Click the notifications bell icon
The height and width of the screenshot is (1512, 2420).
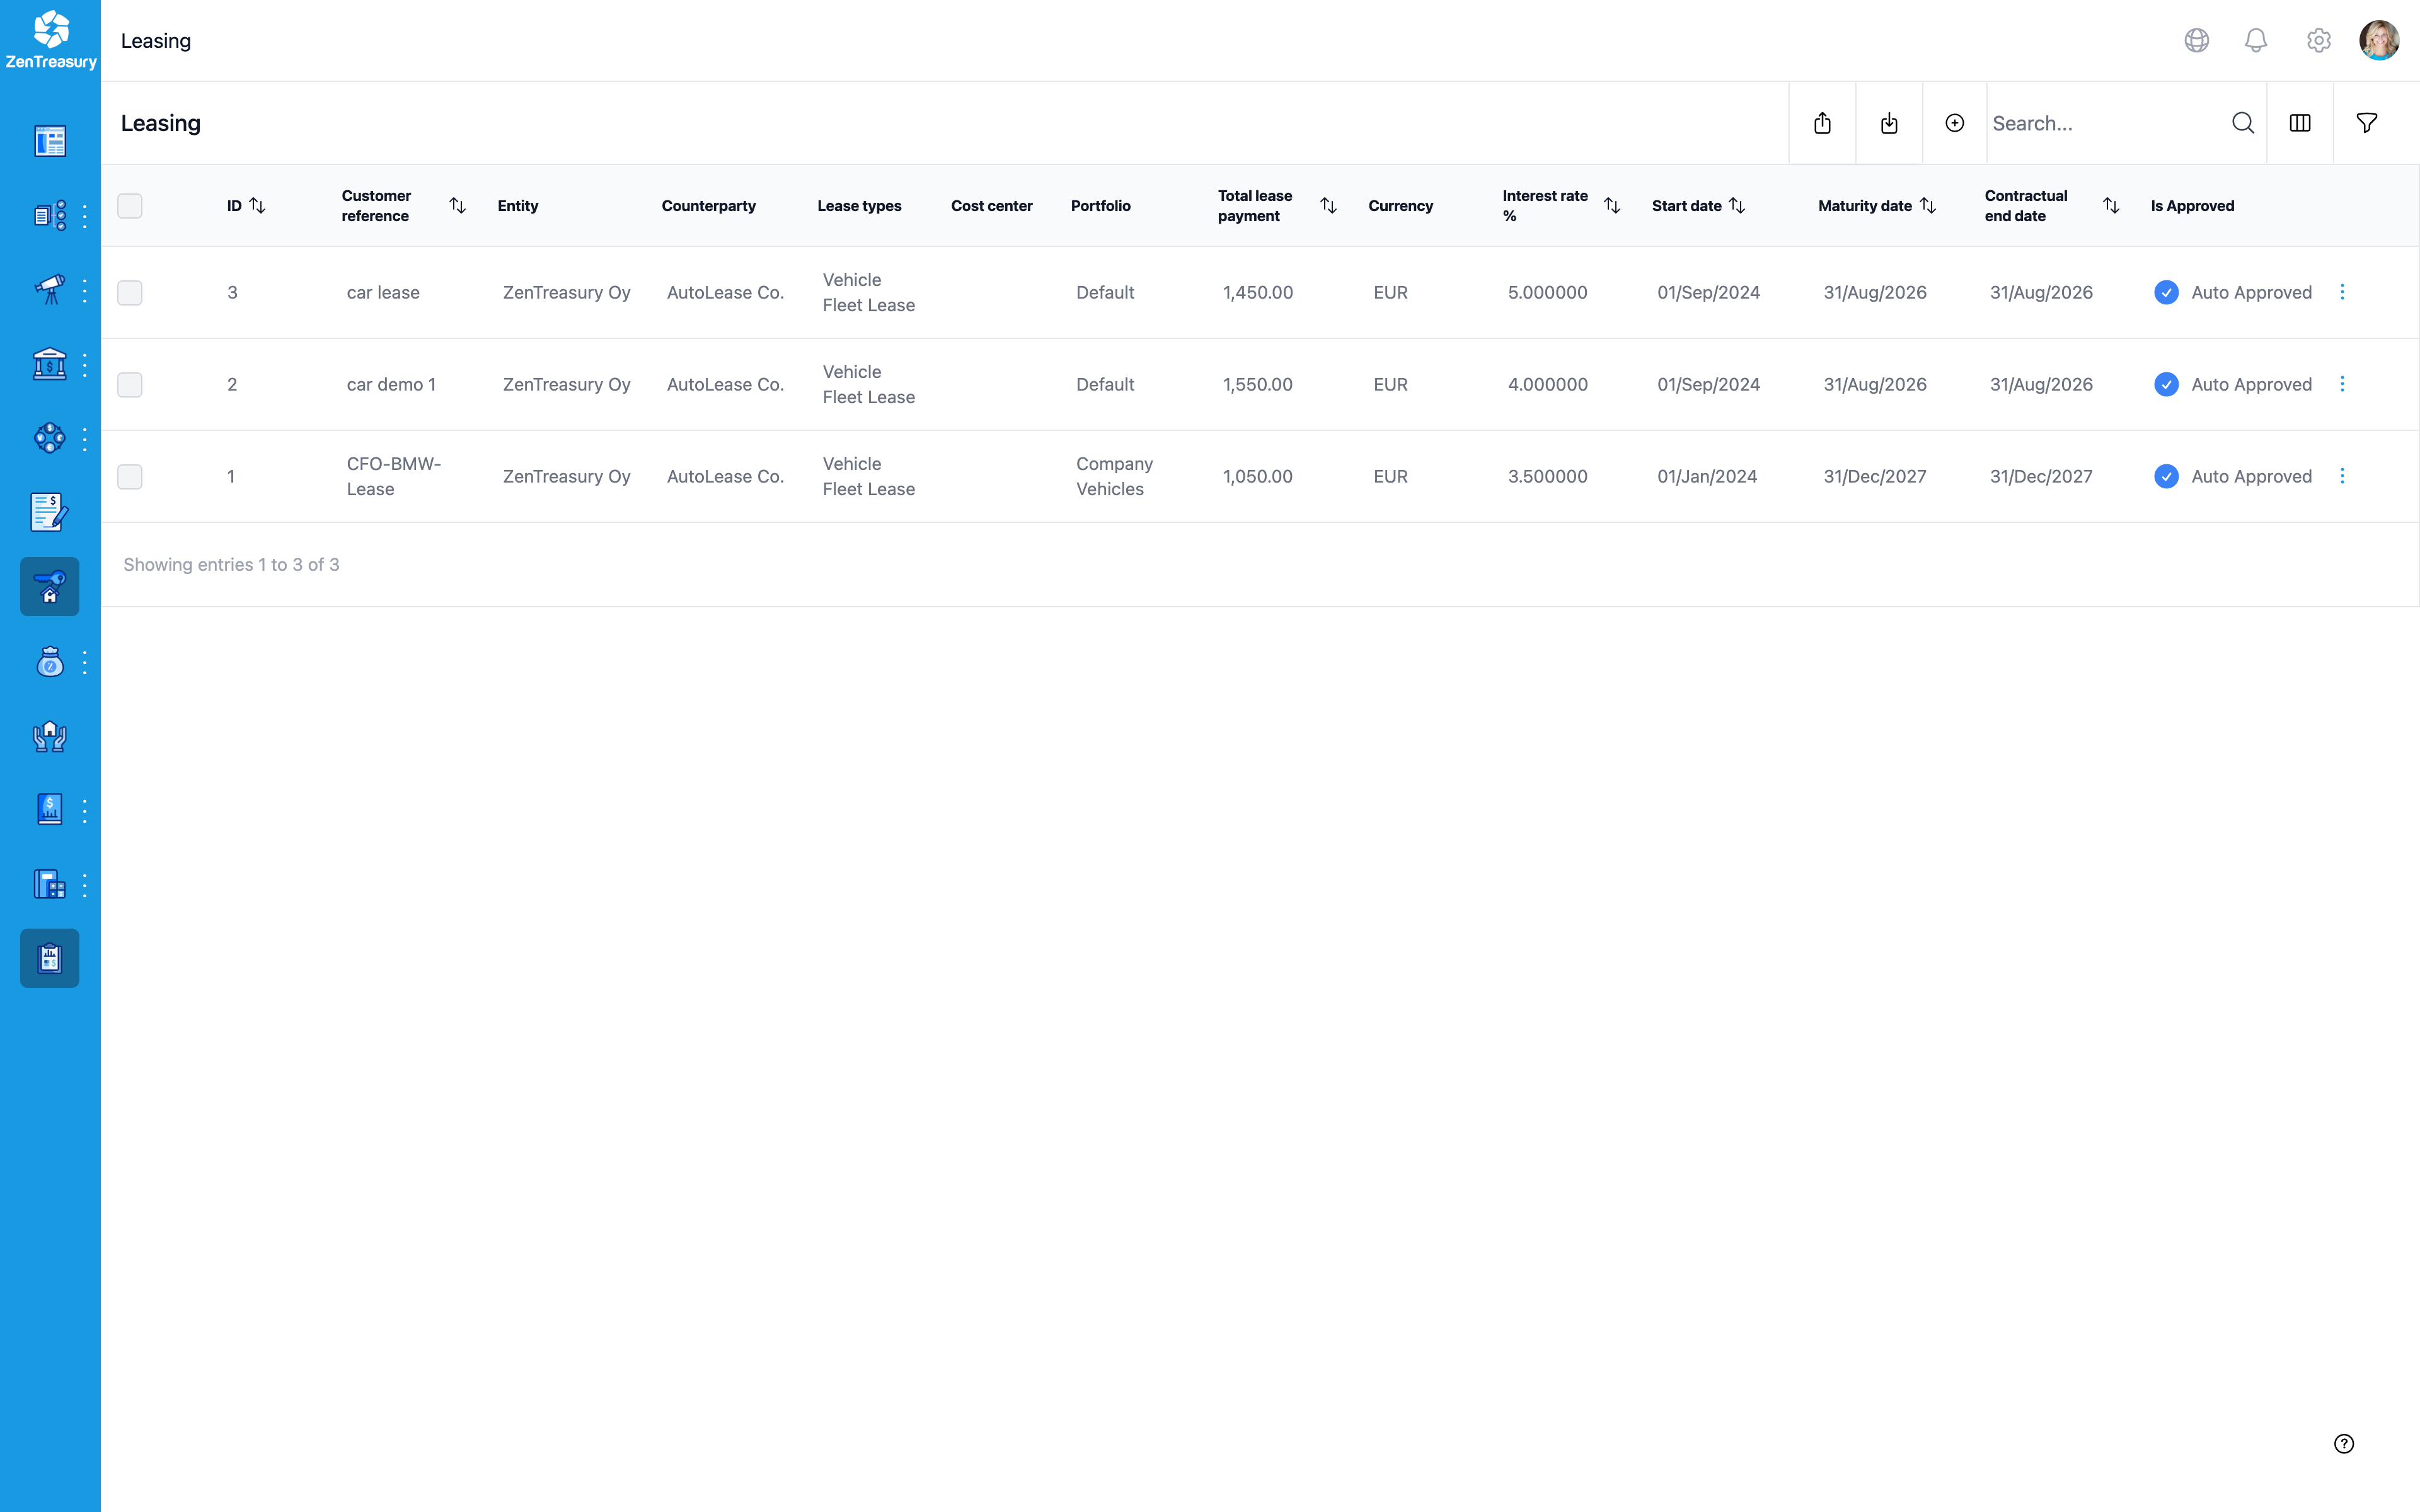[x=2256, y=40]
